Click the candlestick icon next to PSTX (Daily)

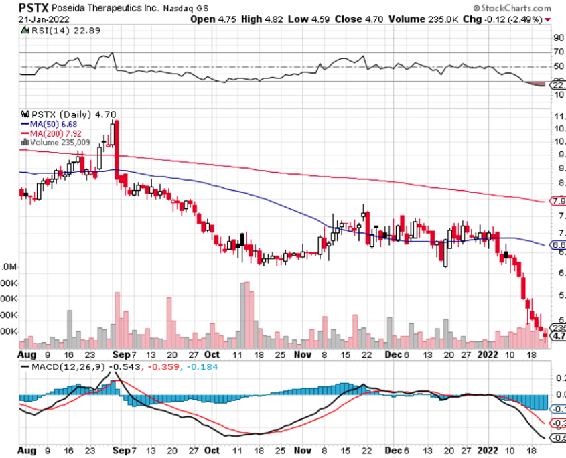coord(26,114)
